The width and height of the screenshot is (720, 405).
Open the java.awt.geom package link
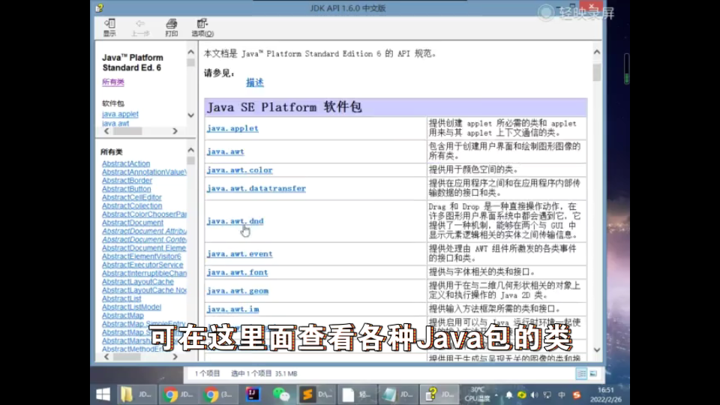coord(238,291)
